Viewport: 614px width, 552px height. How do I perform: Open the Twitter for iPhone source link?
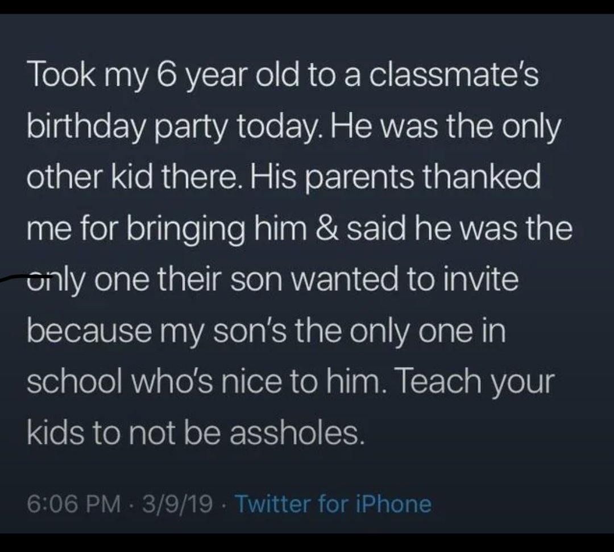pyautogui.click(x=333, y=504)
